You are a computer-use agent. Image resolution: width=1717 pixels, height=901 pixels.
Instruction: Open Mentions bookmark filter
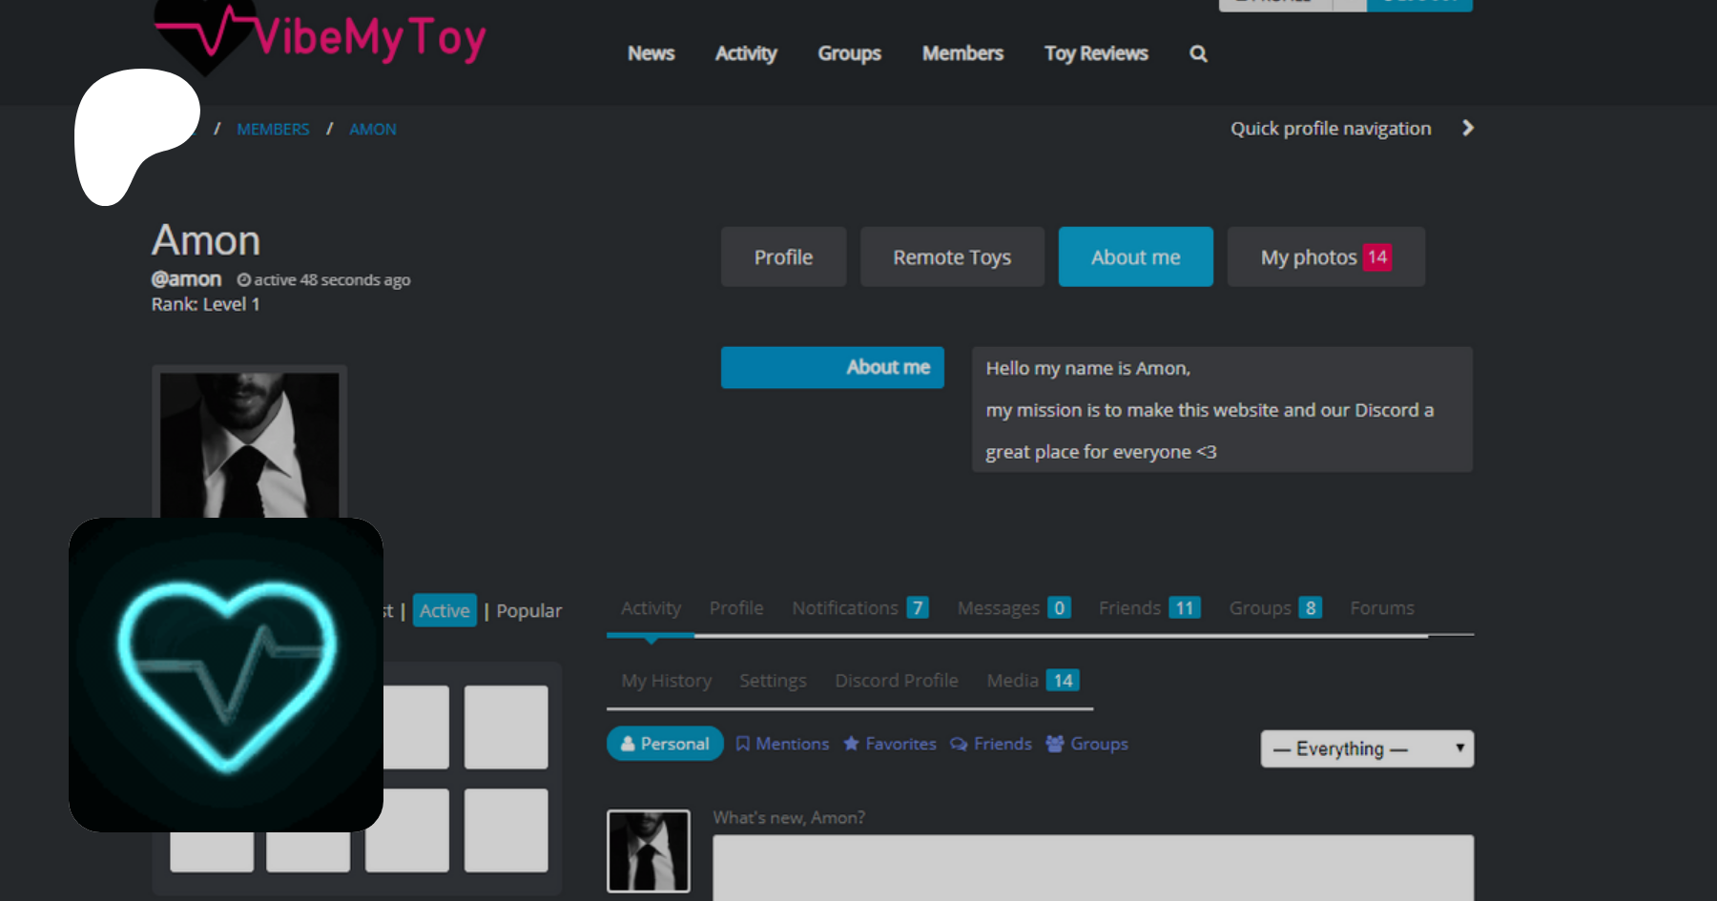point(782,744)
